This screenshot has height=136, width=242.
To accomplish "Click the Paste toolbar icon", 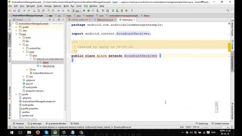I will click(x=43, y=11).
